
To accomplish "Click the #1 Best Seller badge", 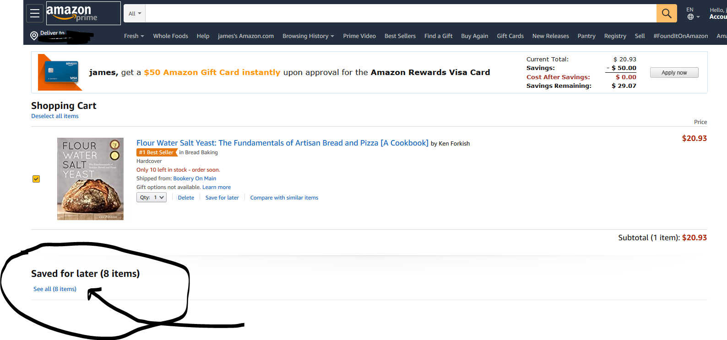I will (x=157, y=152).
